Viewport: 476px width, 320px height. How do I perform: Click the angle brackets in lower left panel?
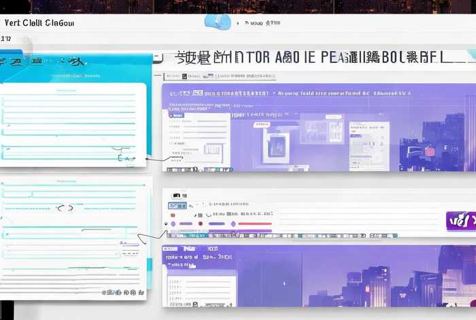tap(65, 208)
